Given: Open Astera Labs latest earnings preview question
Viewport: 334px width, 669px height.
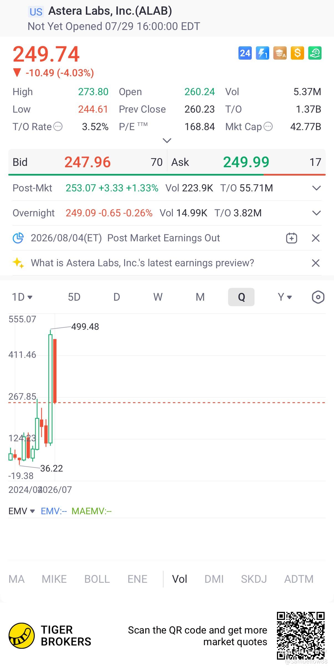Looking at the screenshot, I should [x=142, y=263].
